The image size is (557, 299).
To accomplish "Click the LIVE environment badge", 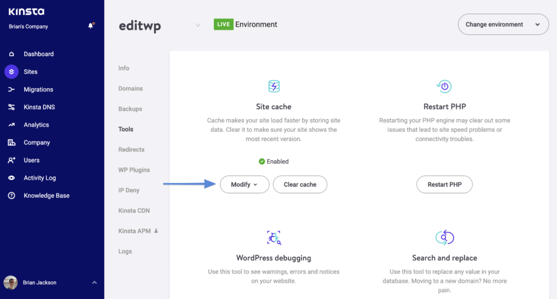I will coord(224,24).
